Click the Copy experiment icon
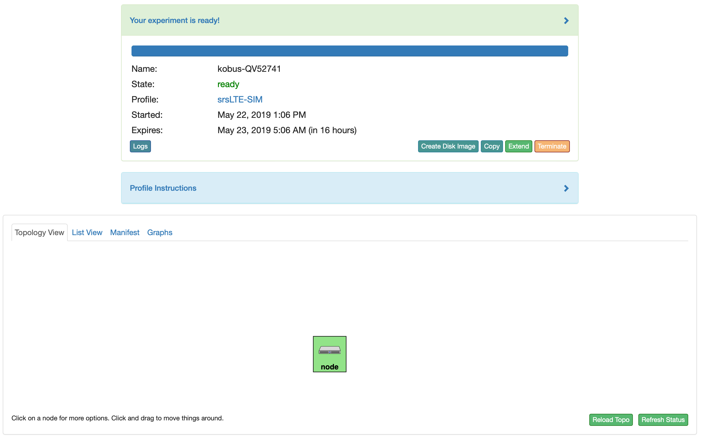This screenshot has height=439, width=703. [491, 146]
